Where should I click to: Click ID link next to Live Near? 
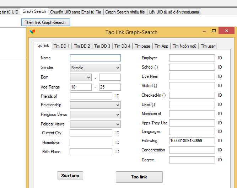pyautogui.click(x=220, y=76)
